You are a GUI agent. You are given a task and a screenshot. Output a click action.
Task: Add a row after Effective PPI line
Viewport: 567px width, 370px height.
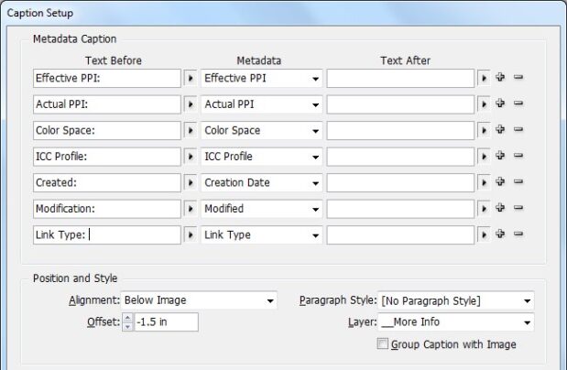[500, 77]
